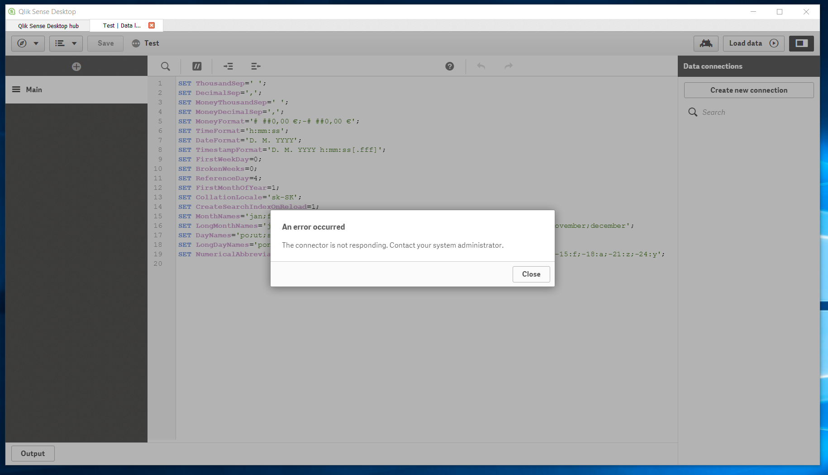Add a new script section
The width and height of the screenshot is (828, 475).
[x=76, y=66]
